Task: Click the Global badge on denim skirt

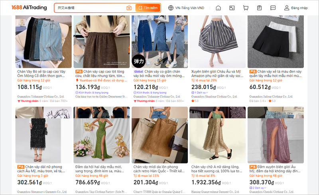Action: click(138, 71)
